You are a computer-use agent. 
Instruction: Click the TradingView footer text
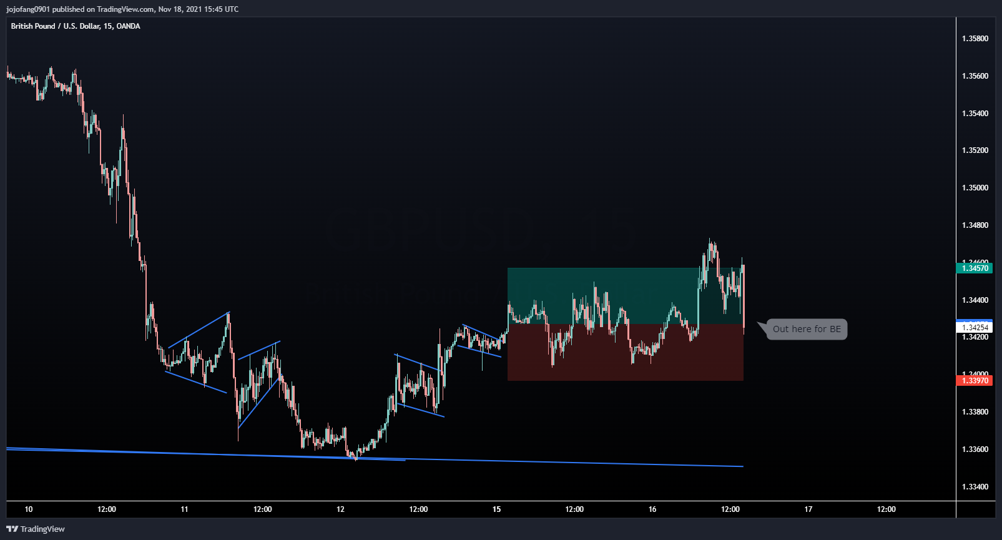(42, 529)
